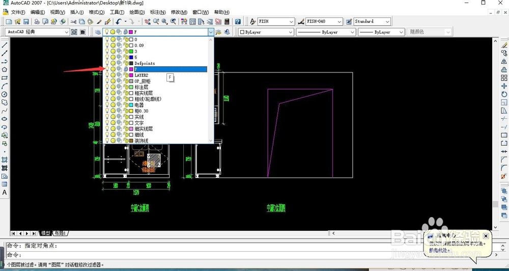Open the 文件(F) menu
This screenshot has height=271, width=509.
[18, 12]
